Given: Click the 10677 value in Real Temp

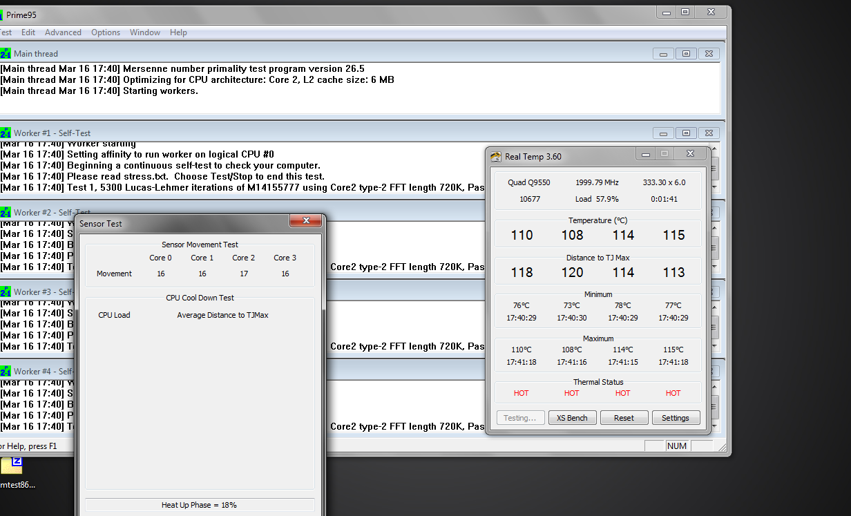Looking at the screenshot, I should coord(530,199).
